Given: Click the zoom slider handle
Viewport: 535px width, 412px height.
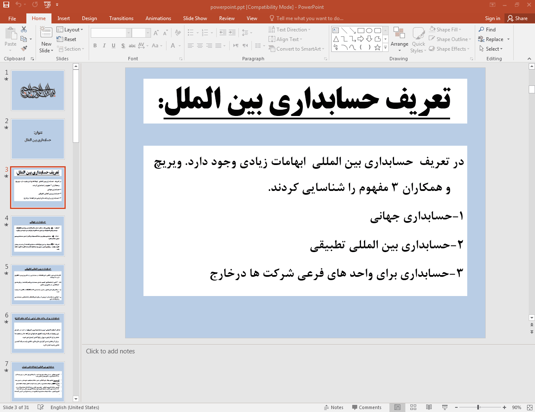Looking at the screenshot, I should (x=478, y=407).
